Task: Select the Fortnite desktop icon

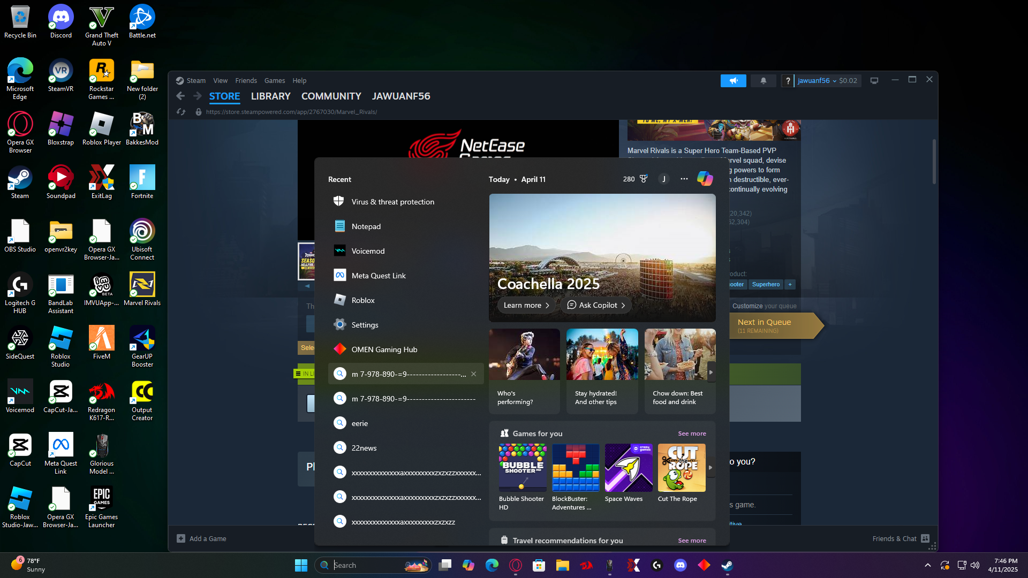Action: pyautogui.click(x=142, y=182)
